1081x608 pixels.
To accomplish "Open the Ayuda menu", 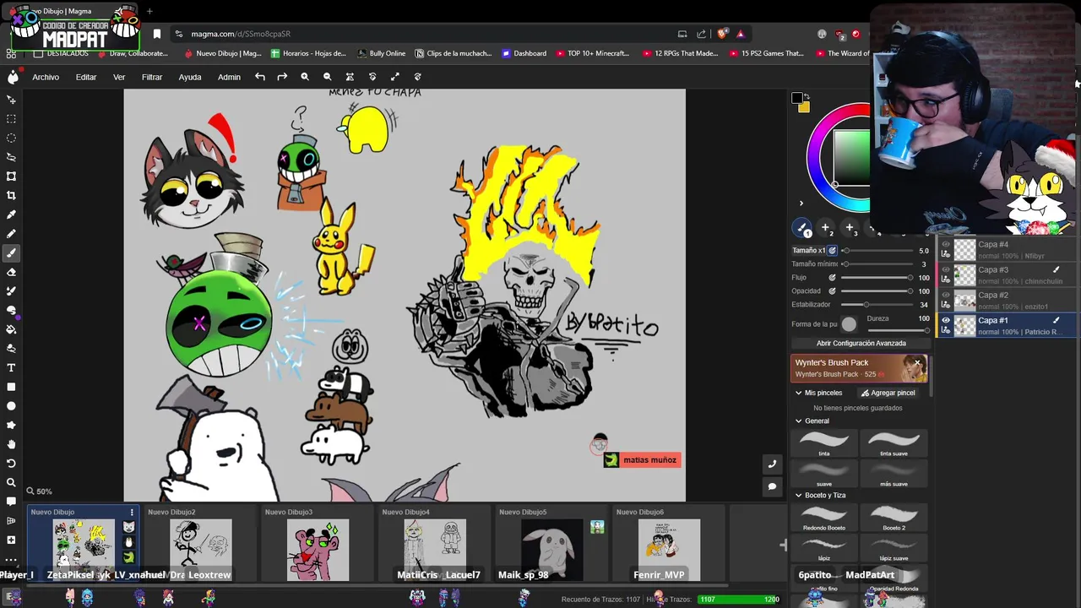I will click(190, 77).
